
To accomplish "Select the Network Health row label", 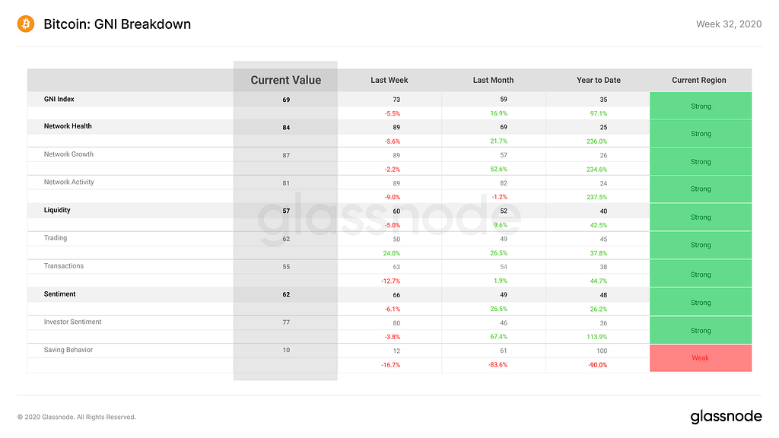I will (x=68, y=126).
